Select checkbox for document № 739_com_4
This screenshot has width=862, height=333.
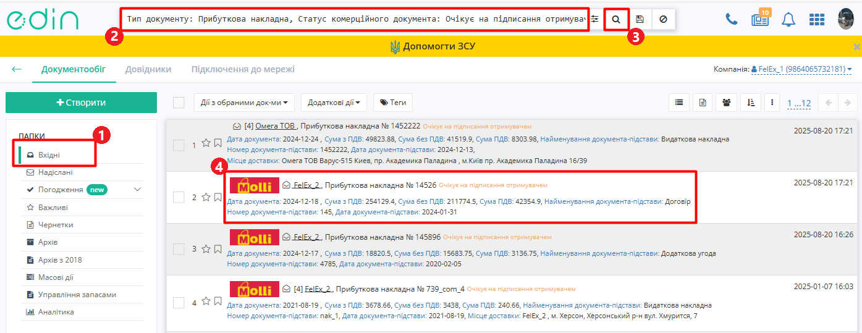click(x=179, y=303)
